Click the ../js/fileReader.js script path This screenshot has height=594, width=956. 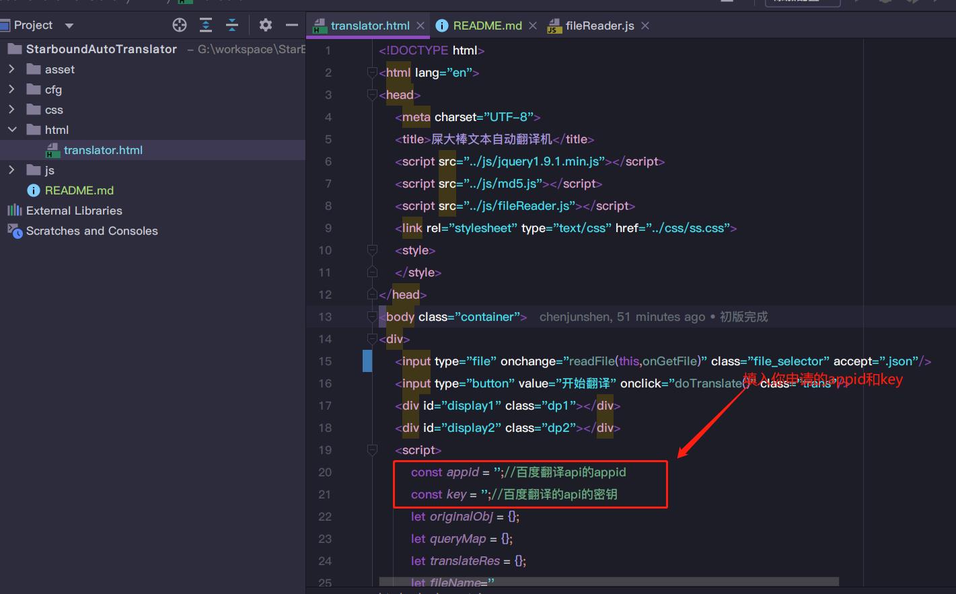(519, 206)
